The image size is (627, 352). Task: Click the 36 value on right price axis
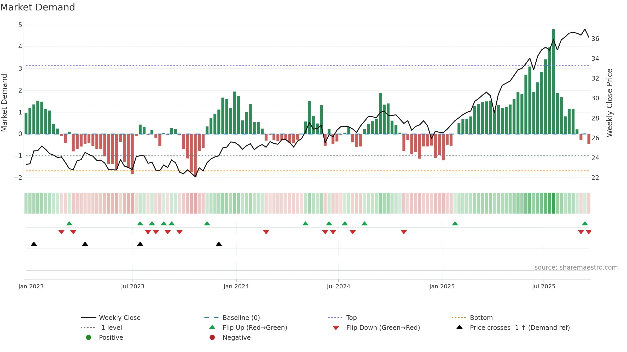[595, 39]
